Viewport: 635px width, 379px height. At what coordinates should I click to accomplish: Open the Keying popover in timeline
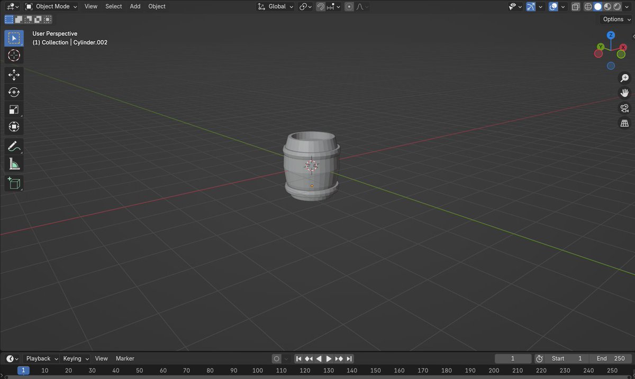tap(76, 358)
